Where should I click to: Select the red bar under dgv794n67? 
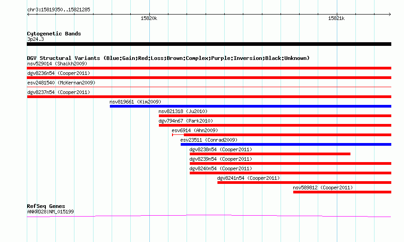tap(275, 125)
